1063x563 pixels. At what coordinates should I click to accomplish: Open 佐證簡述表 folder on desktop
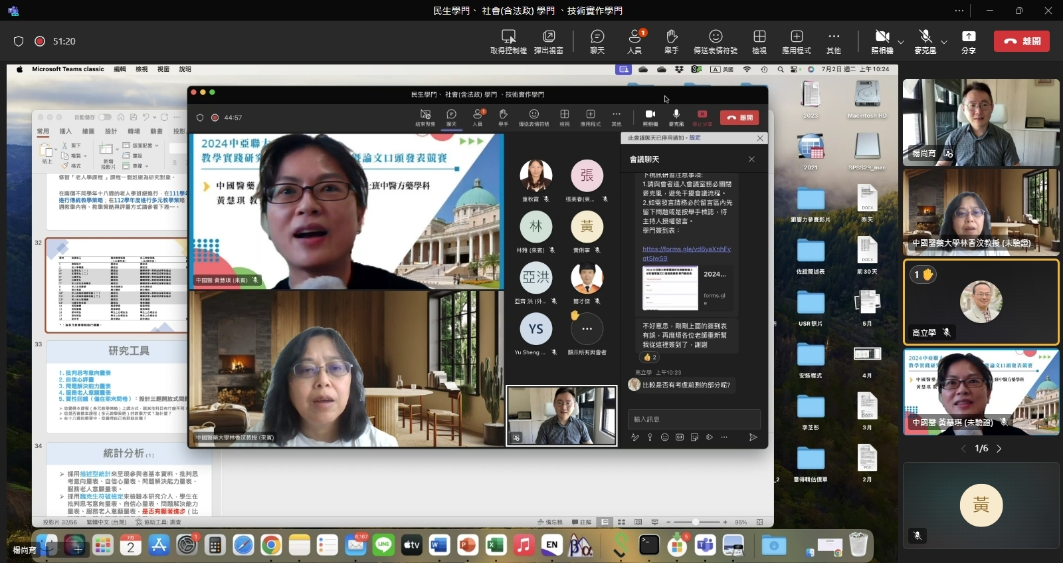(x=811, y=256)
